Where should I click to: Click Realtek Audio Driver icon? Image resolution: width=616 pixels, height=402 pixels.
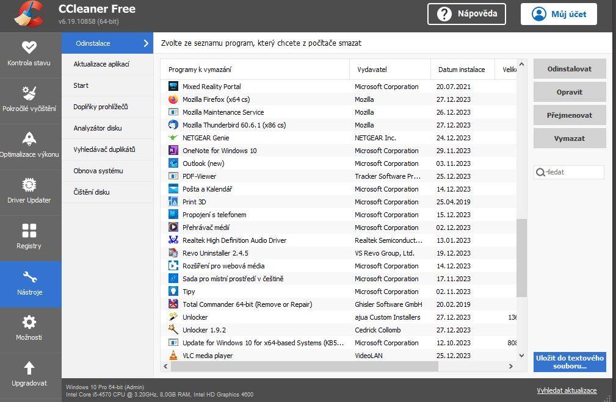click(173, 240)
